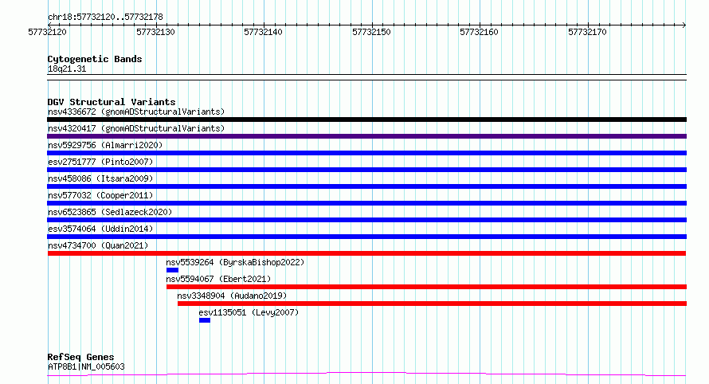Open variant nsv5929756 (Almarri2020) label
Image resolution: width=709 pixels, height=384 pixels.
[x=105, y=145]
